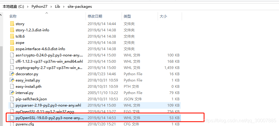Click the interval.py Python file icon

[12, 93]
